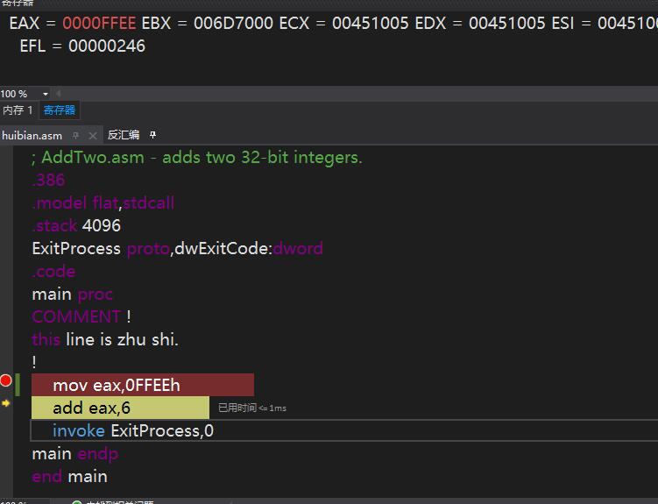This screenshot has width=658, height=504.
Task: Click the 'COMMENT !' line
Action: click(81, 316)
